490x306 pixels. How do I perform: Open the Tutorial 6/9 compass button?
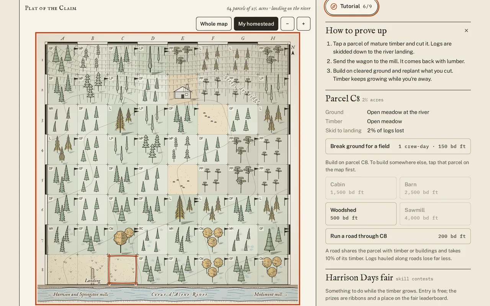352,7
